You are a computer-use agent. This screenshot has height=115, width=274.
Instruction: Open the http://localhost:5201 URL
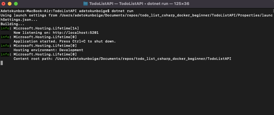pos(76,33)
